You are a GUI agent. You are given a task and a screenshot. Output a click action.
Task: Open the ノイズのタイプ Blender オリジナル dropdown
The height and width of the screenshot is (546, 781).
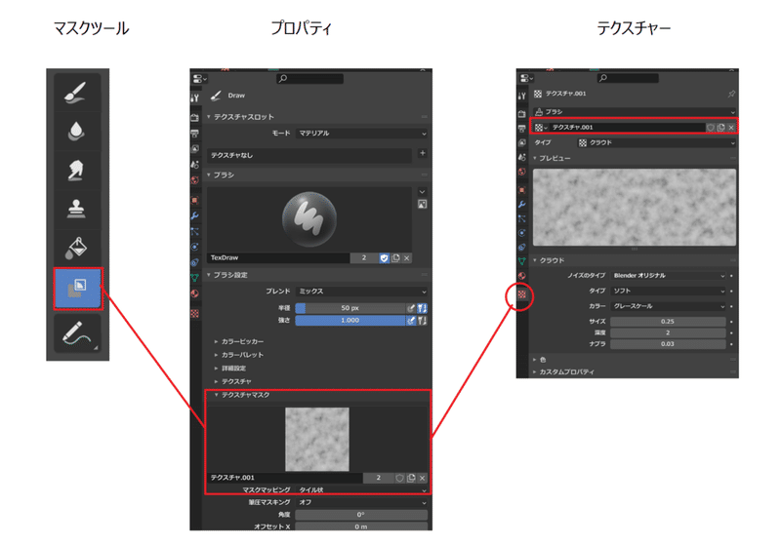point(669,276)
